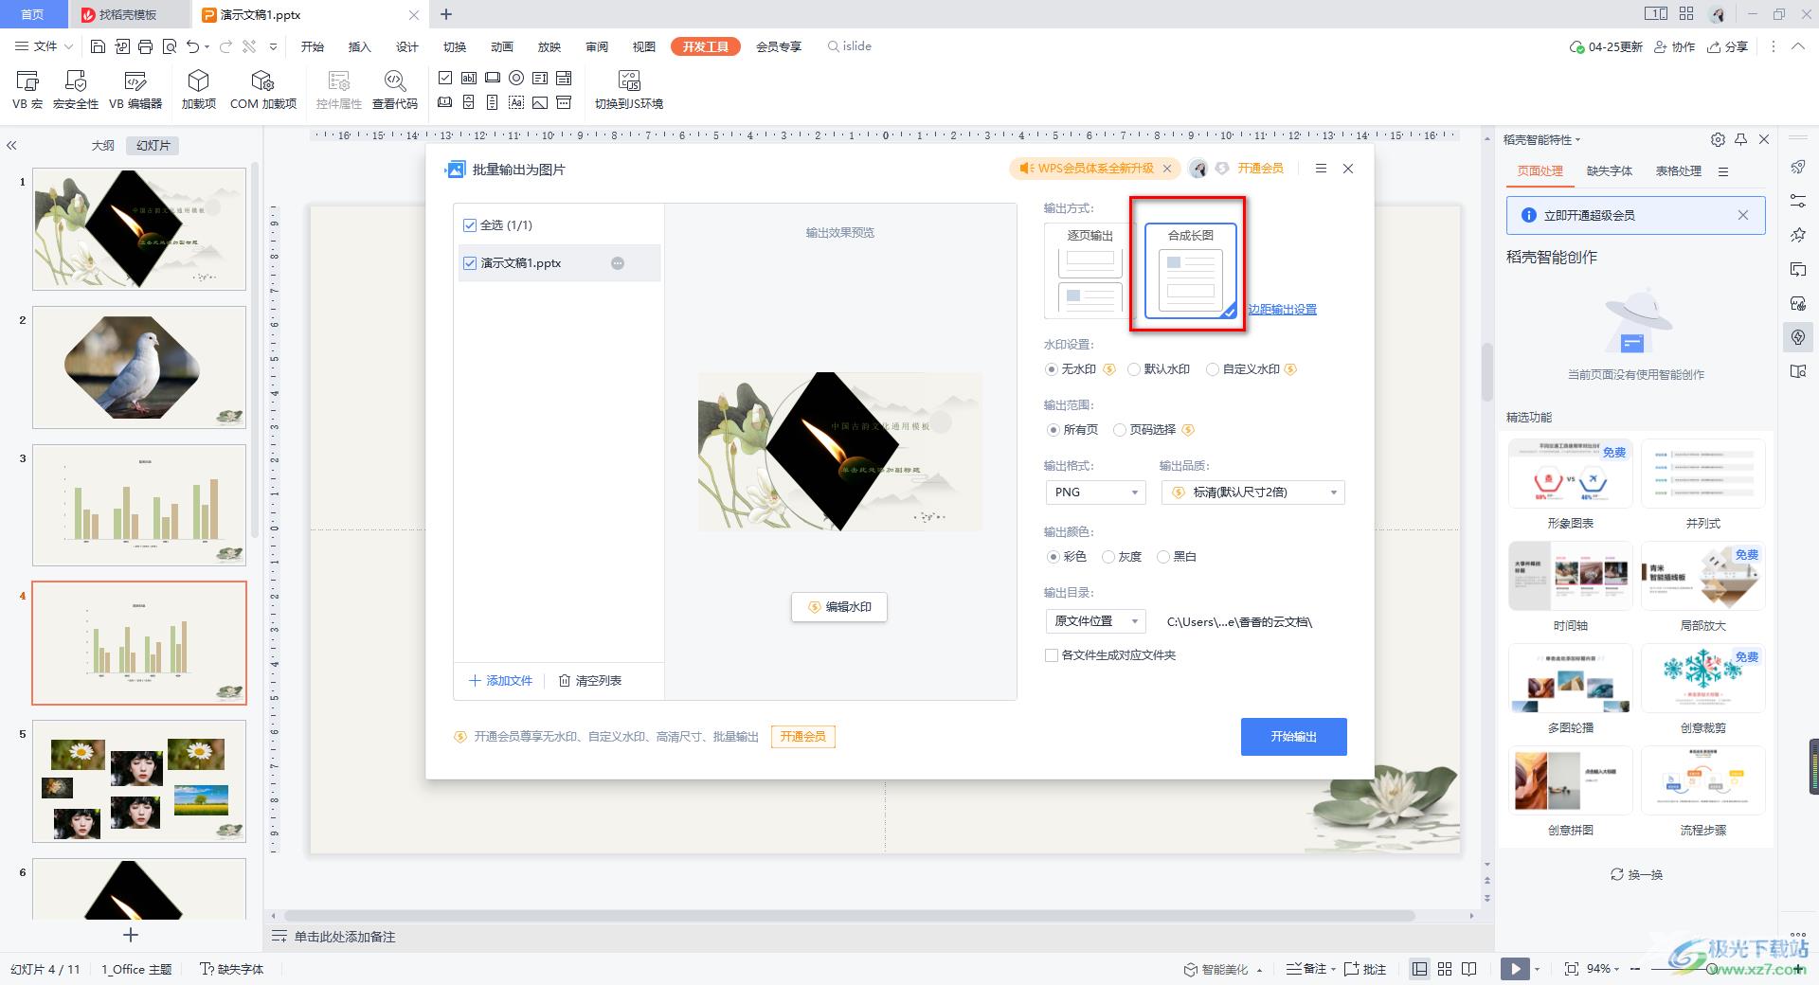The width and height of the screenshot is (1819, 985).
Task: Close the 稻壳智能特性 side panel
Action: coord(1764,139)
